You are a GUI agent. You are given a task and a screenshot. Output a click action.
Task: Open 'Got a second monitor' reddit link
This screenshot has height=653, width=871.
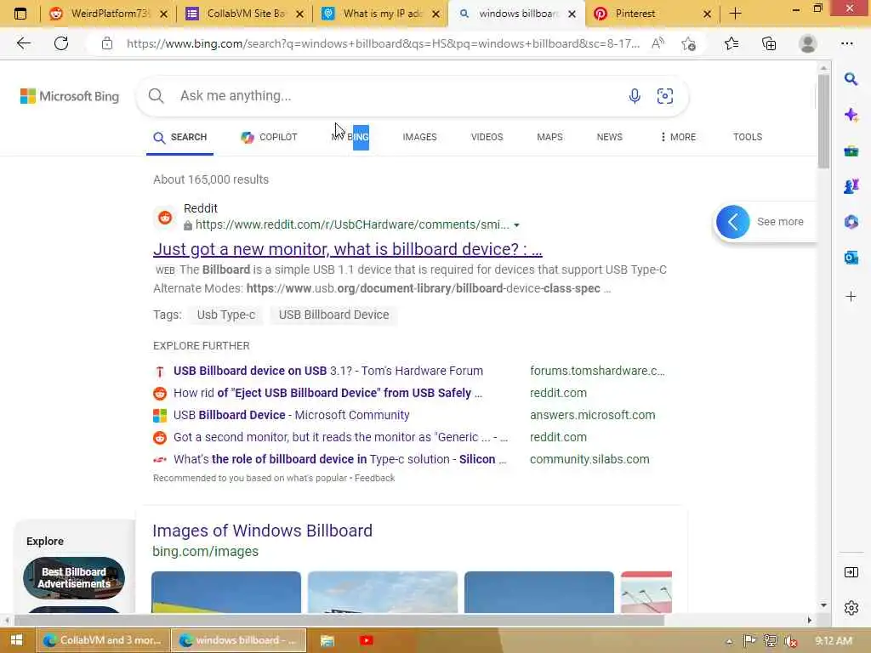pos(340,438)
